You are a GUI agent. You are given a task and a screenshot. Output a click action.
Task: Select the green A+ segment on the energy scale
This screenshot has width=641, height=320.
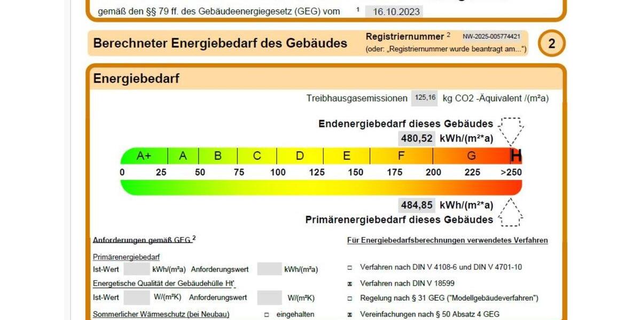coord(143,156)
